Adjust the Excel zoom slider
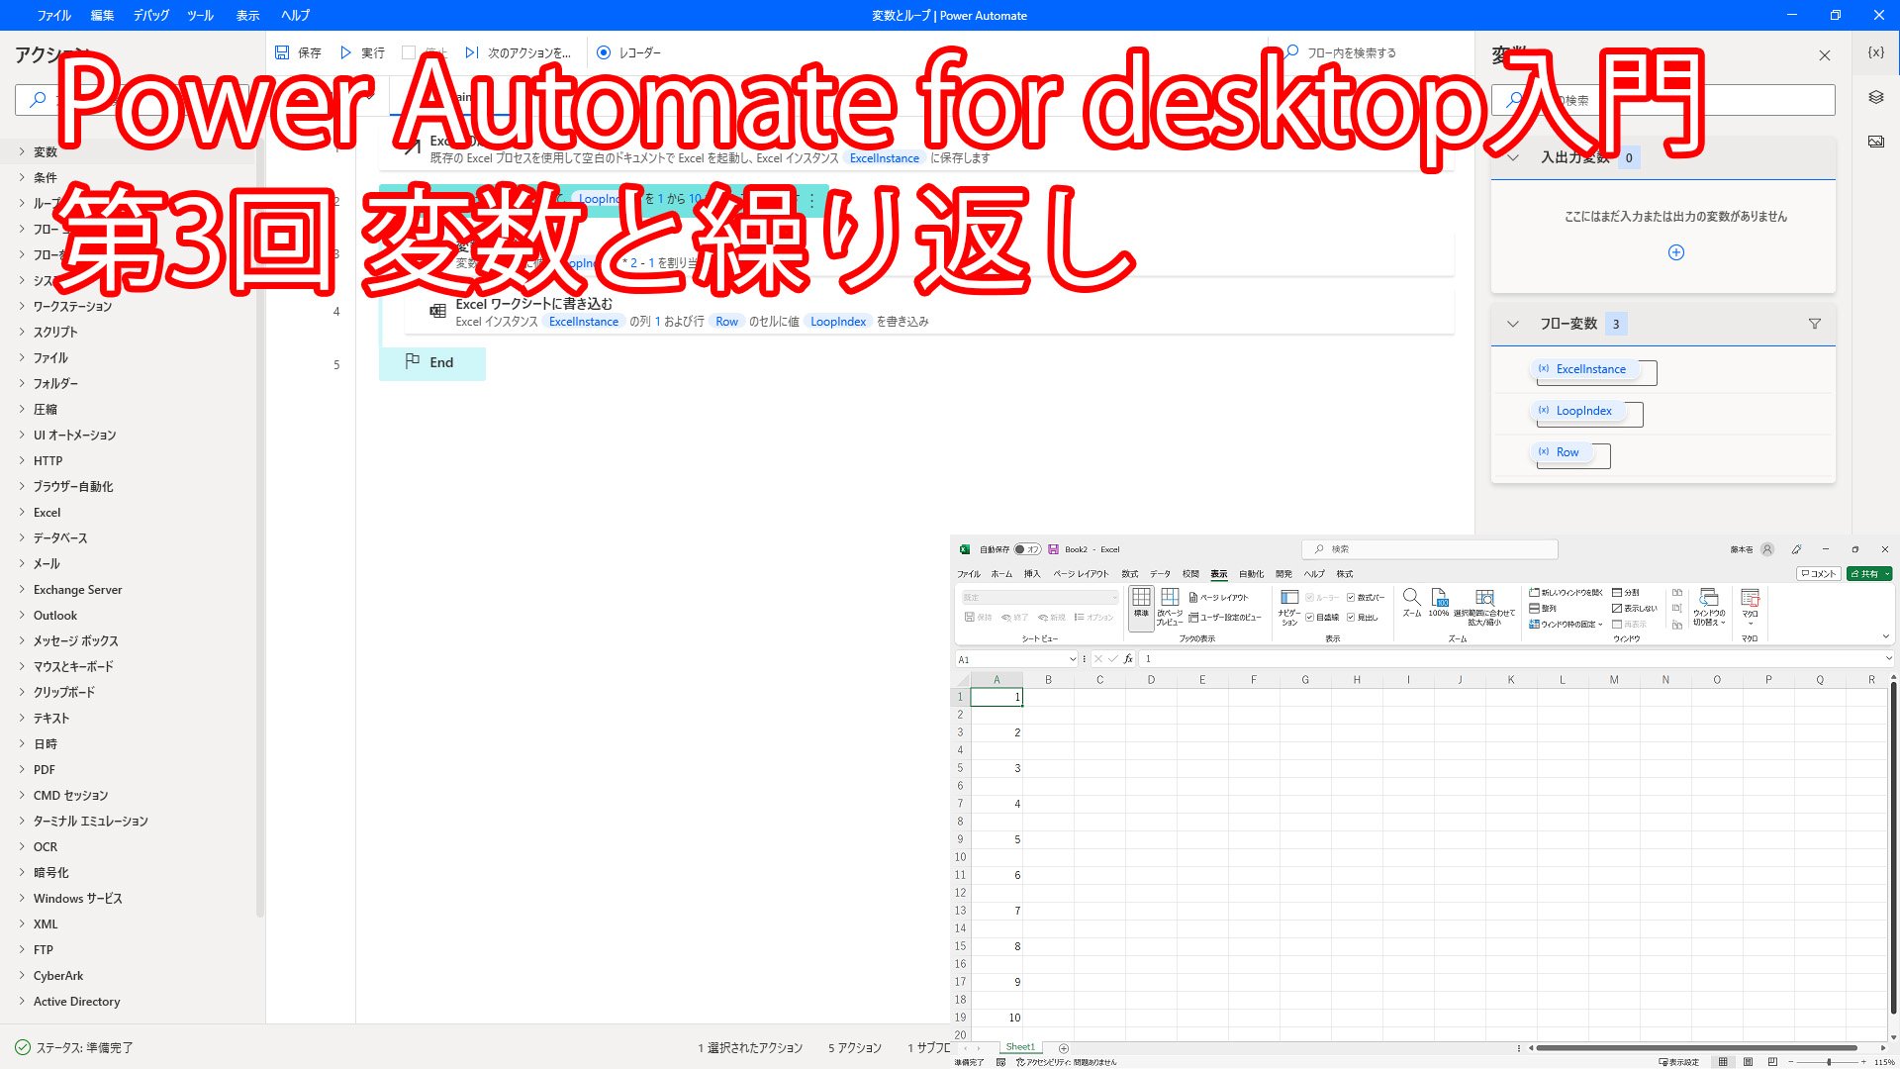Image resolution: width=1900 pixels, height=1069 pixels. tap(1828, 1062)
